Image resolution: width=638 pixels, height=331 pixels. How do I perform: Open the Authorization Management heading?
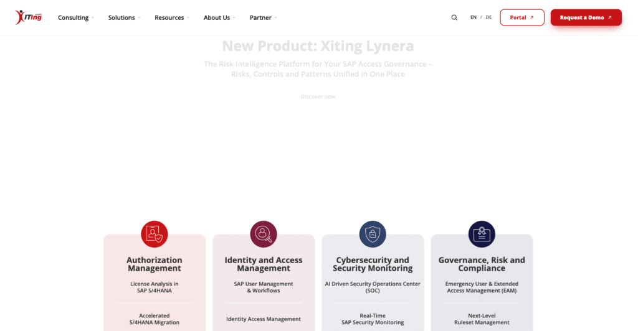point(155,264)
